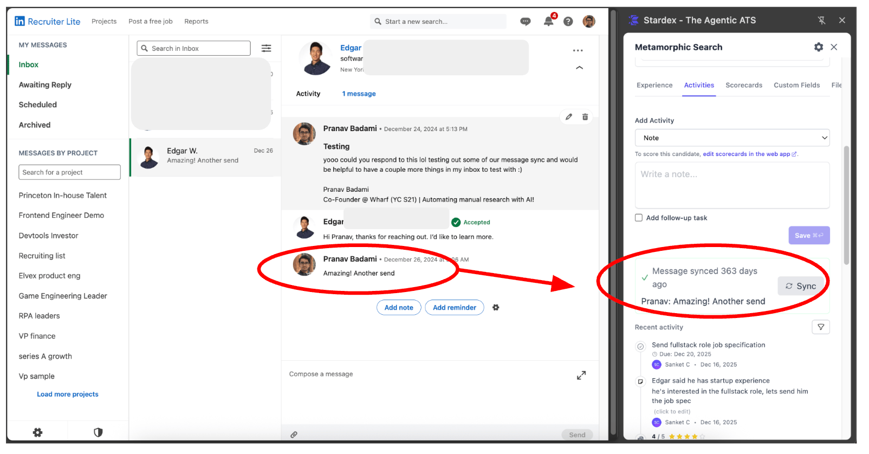Click the Send message button

click(x=577, y=434)
